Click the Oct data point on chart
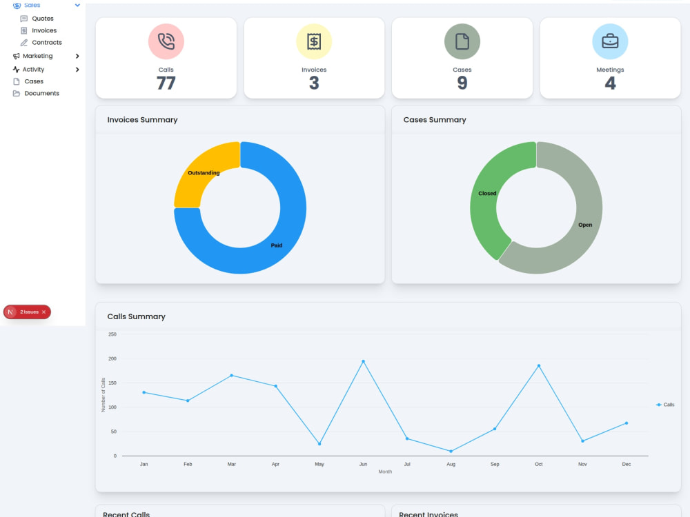Screen dimensions: 690x517 click(539, 366)
